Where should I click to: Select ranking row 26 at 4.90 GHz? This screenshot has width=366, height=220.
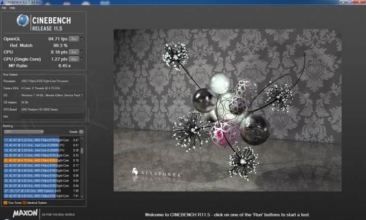click(42, 186)
